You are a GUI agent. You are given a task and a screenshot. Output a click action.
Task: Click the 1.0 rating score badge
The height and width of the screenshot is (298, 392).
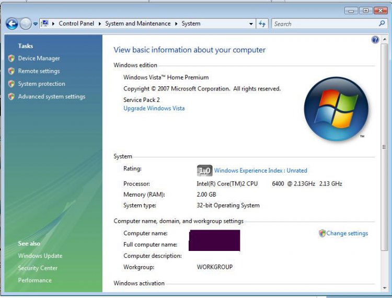tap(204, 170)
